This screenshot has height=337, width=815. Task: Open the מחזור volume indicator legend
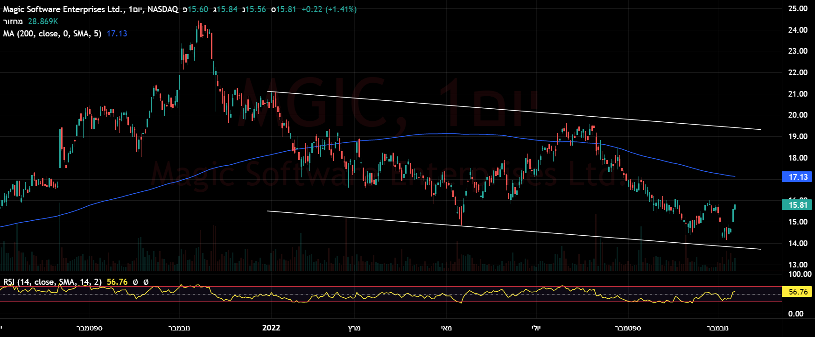pyautogui.click(x=13, y=21)
